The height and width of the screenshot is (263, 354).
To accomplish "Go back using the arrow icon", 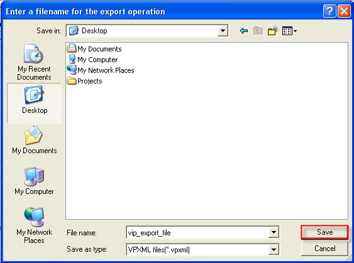I will tap(244, 31).
